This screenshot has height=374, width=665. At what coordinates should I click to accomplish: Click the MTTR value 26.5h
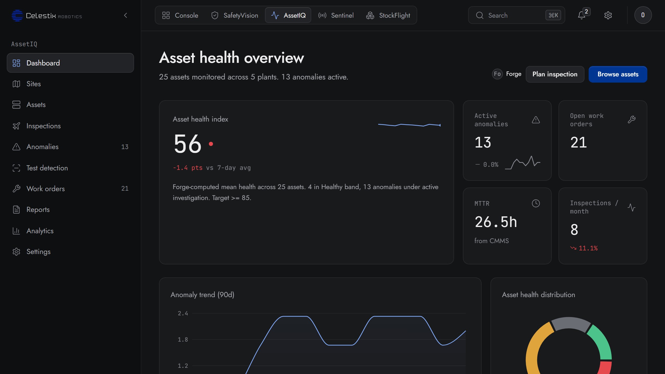point(496,222)
